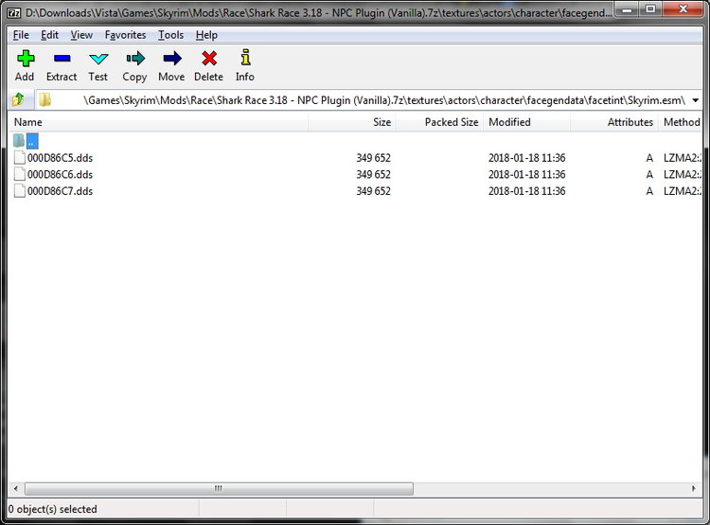Select file name 000D86C6.dds

(60, 175)
